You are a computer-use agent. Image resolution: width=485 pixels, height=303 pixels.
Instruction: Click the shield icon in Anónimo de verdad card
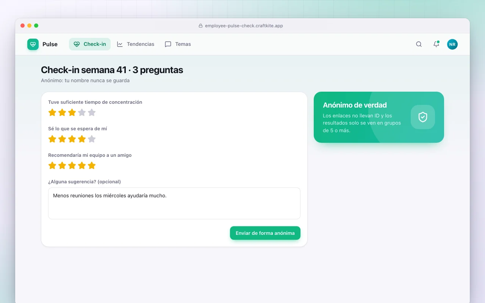click(423, 117)
